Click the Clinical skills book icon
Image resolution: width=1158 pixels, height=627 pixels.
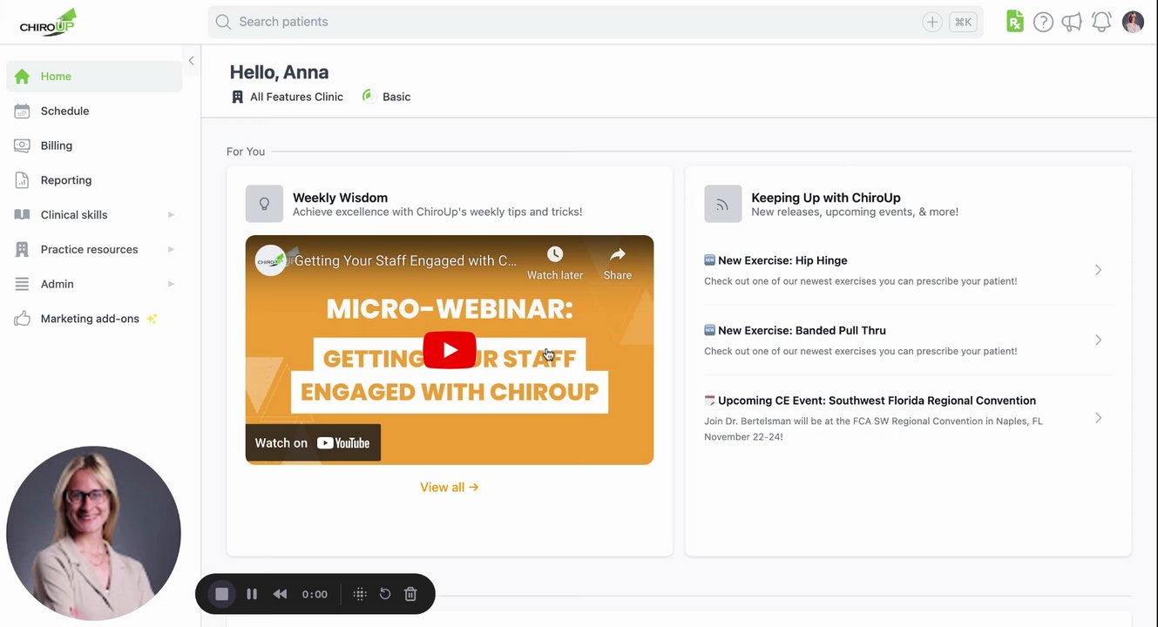(23, 215)
